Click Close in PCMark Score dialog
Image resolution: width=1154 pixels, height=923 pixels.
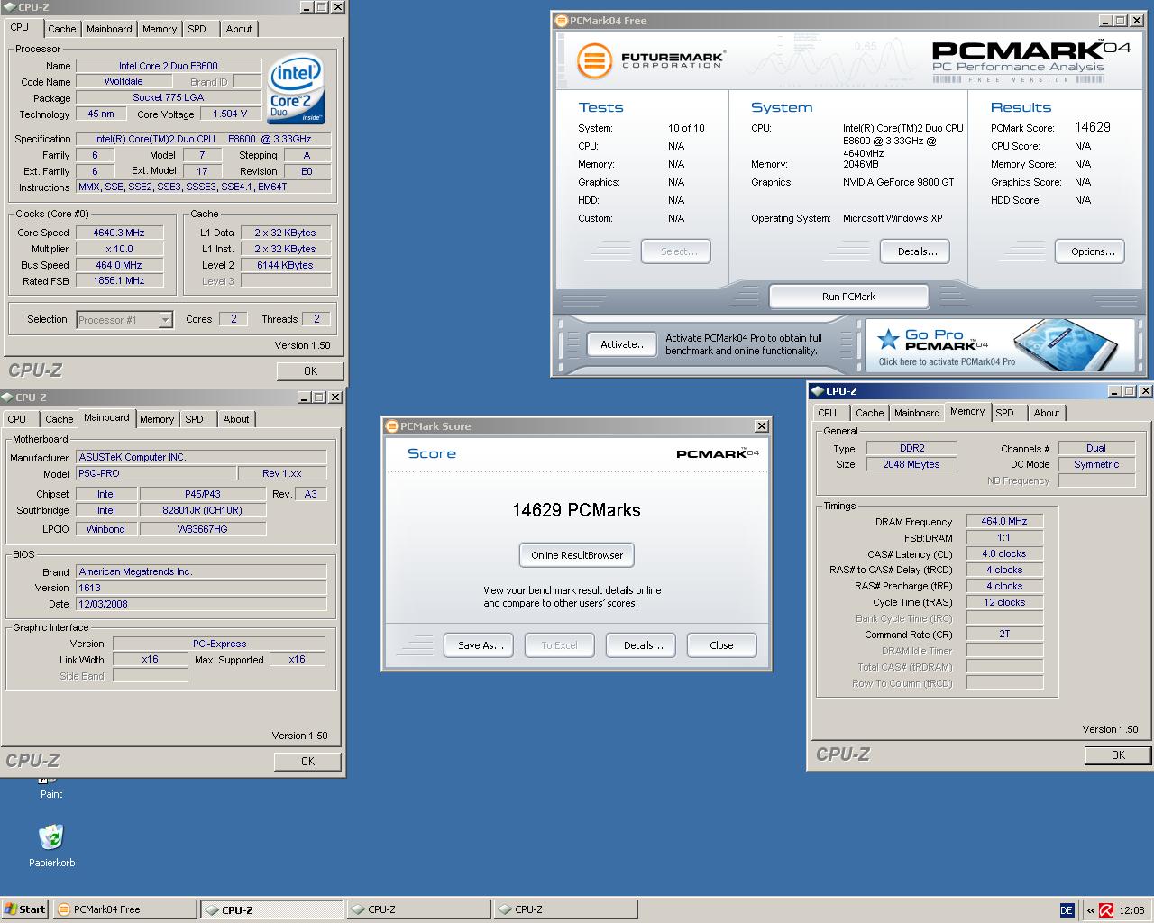(x=721, y=645)
